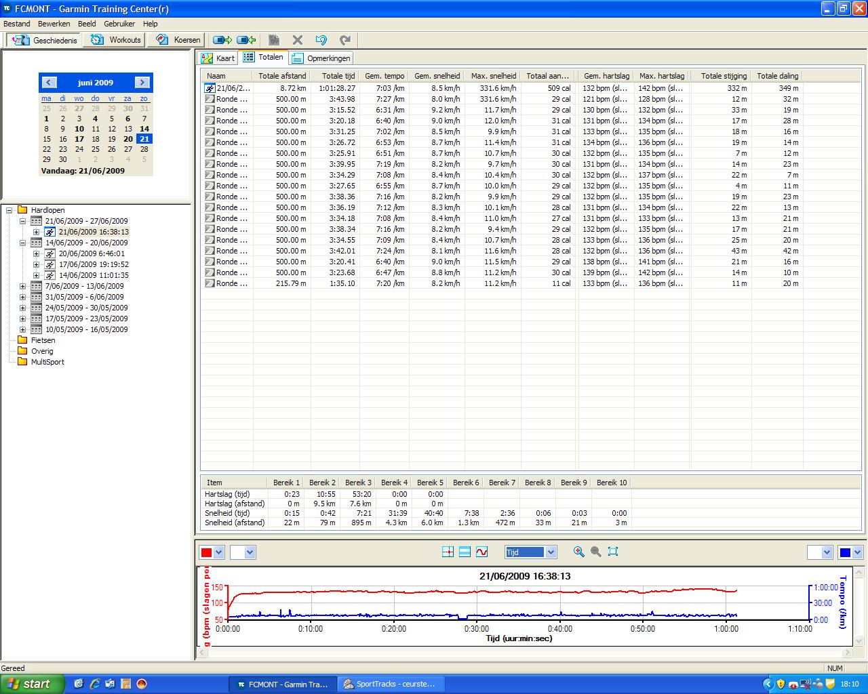This screenshot has height=694, width=868.
Task: Fit chart to window icon
Action: (x=613, y=552)
